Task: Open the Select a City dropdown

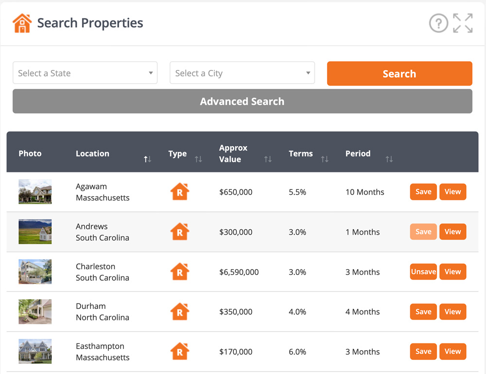Action: pyautogui.click(x=242, y=73)
